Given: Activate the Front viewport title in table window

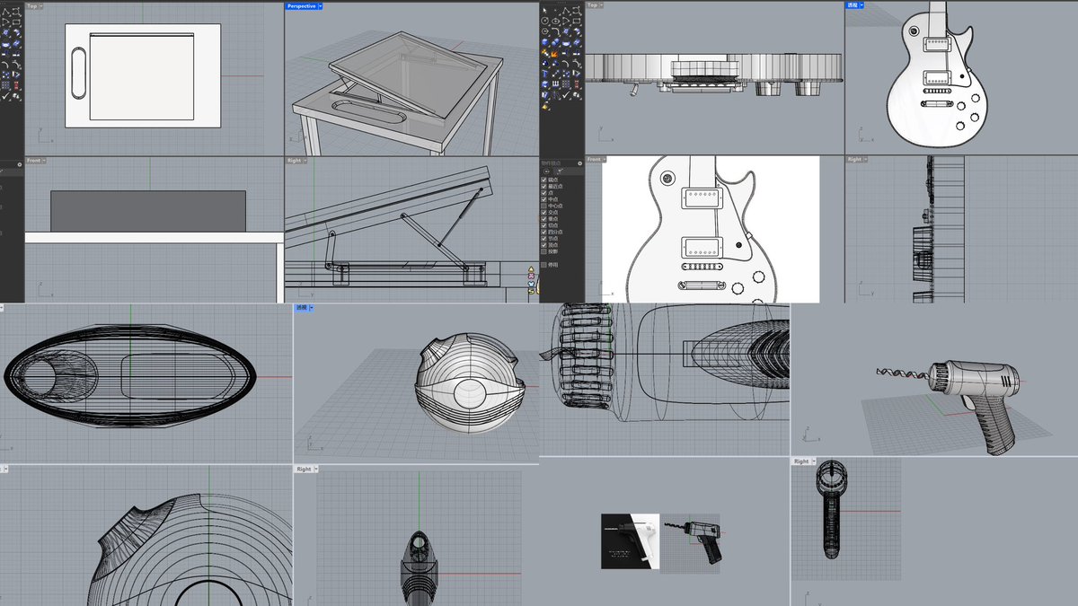Looking at the screenshot, I should pyautogui.click(x=34, y=160).
